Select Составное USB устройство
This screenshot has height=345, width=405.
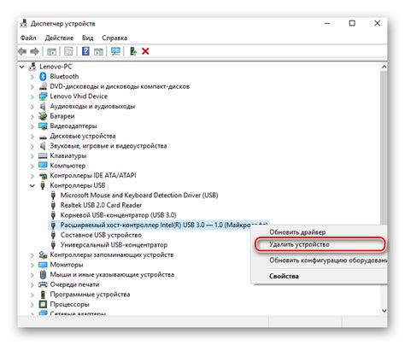click(101, 235)
